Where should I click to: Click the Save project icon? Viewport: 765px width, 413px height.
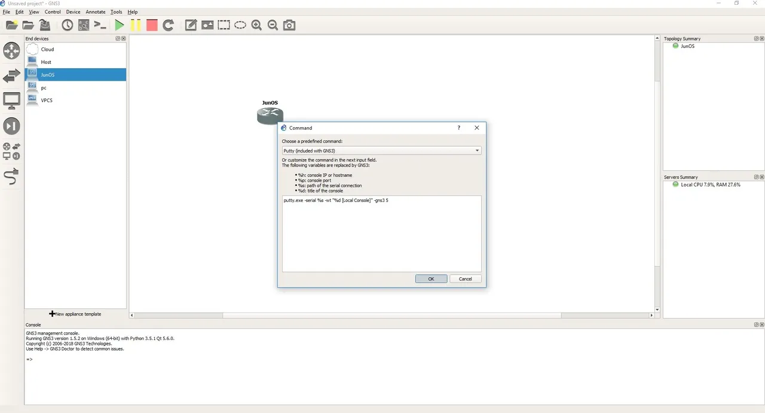click(45, 25)
